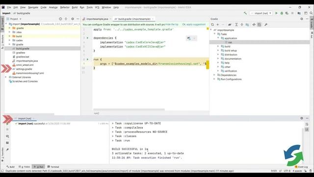The width and height of the screenshot is (314, 177).
Task: Toggle soft-wrap icon in Run console
Action: (x=307, y=124)
